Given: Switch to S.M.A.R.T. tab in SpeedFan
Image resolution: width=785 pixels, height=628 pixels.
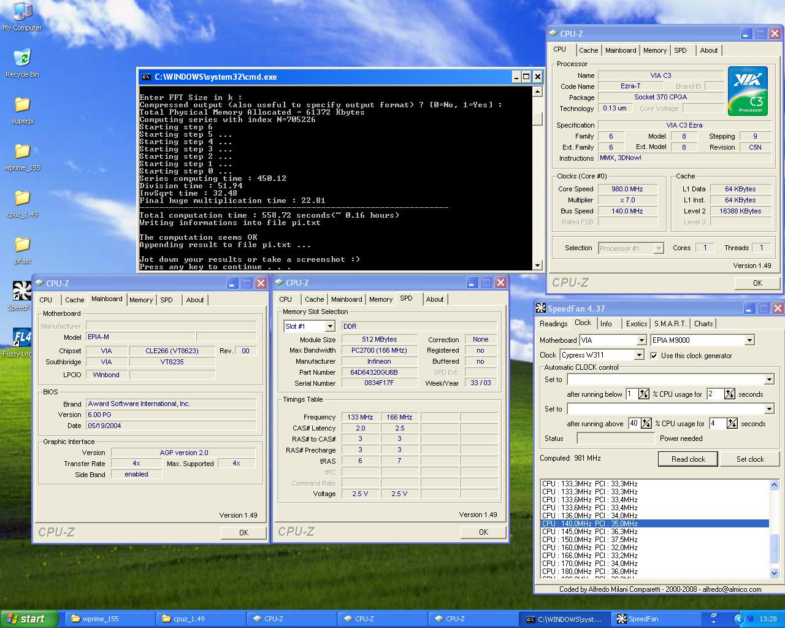Looking at the screenshot, I should [x=669, y=324].
